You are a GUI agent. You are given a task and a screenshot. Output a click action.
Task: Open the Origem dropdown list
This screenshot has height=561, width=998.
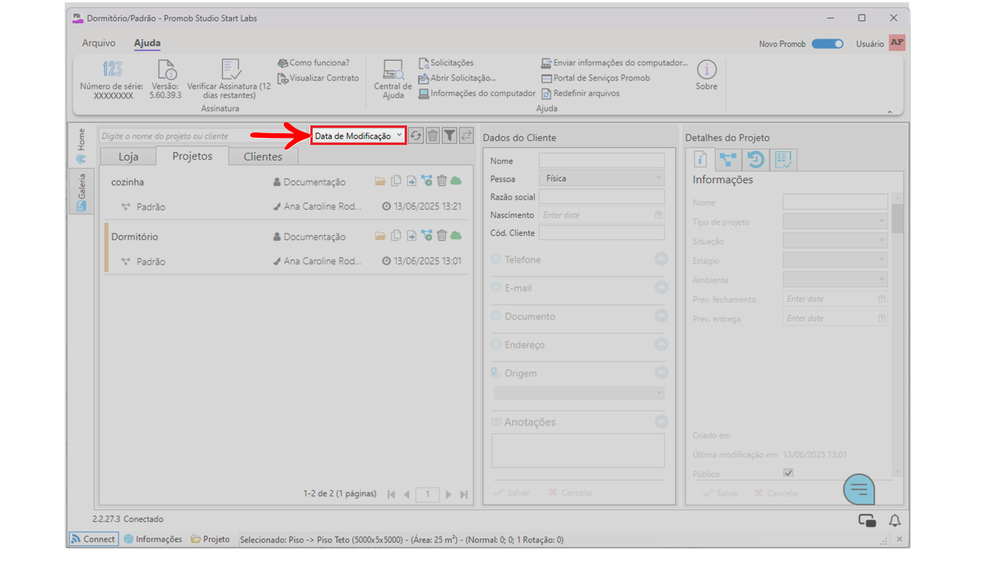pyautogui.click(x=579, y=393)
